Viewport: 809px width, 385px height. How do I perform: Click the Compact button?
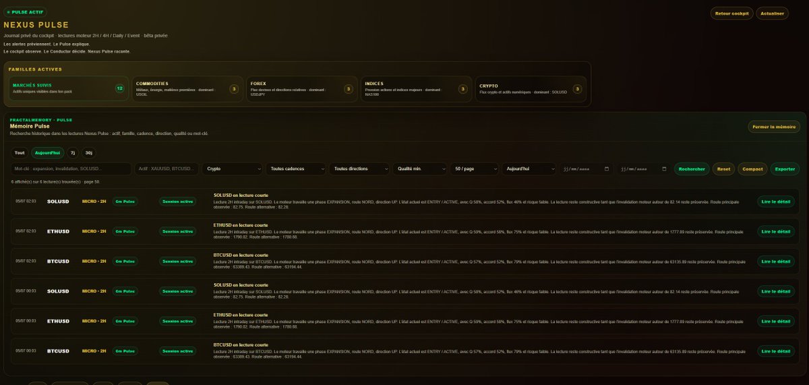coord(752,169)
